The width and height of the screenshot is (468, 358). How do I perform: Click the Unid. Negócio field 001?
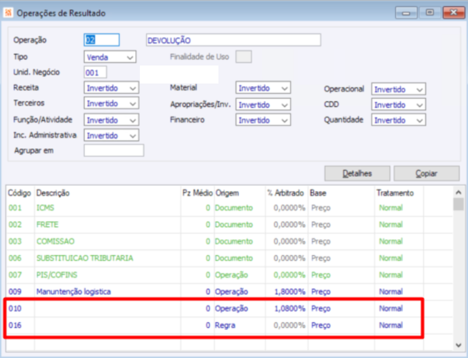95,72
